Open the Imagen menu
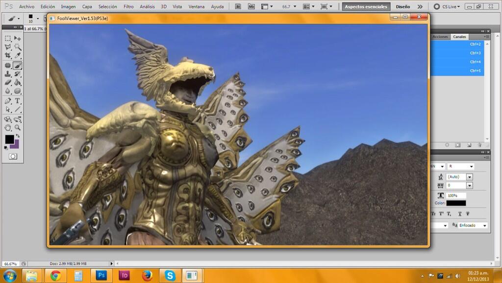This screenshot has width=502, height=283. pyautogui.click(x=68, y=6)
